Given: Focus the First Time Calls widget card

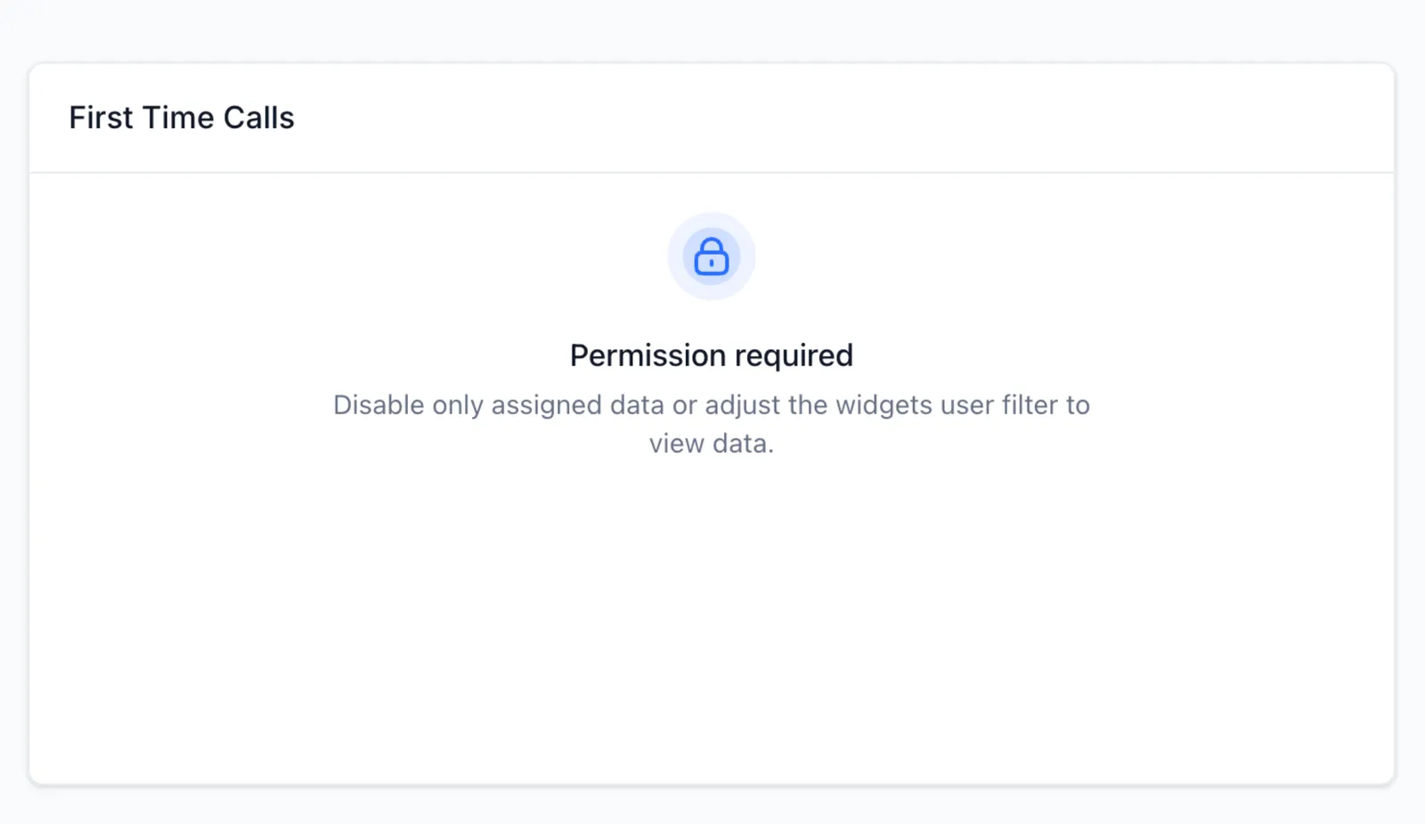Looking at the screenshot, I should coord(712,424).
